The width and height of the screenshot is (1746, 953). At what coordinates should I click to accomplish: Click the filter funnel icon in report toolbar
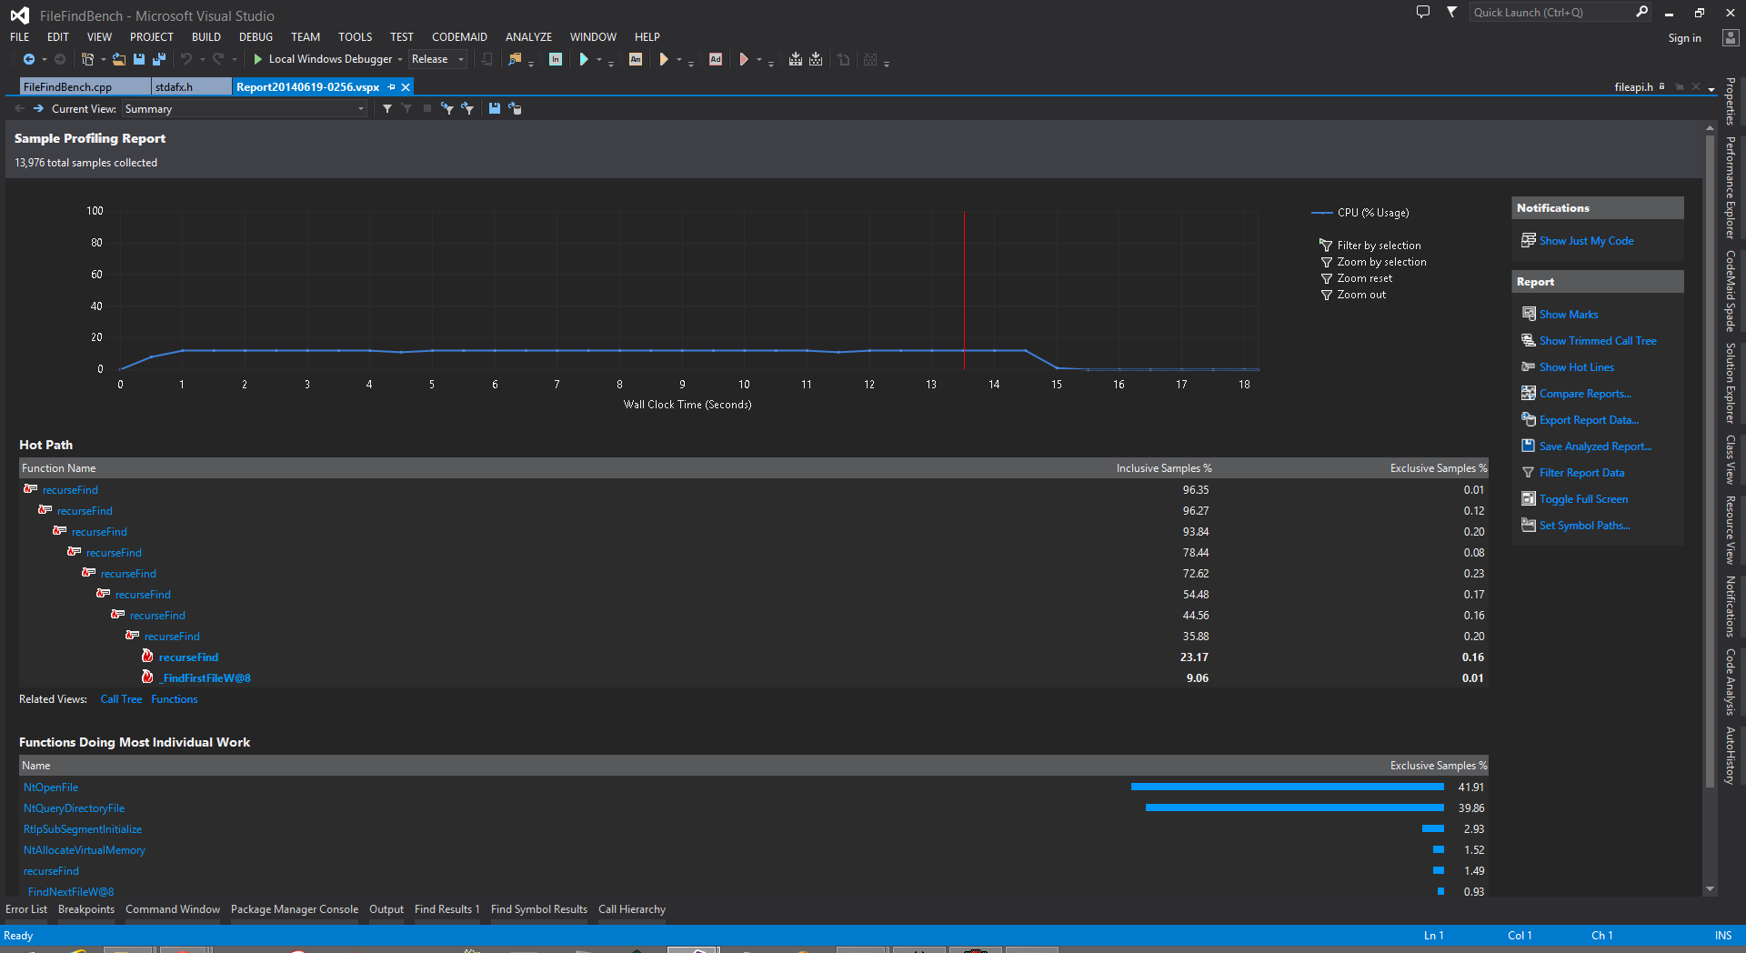(x=387, y=108)
